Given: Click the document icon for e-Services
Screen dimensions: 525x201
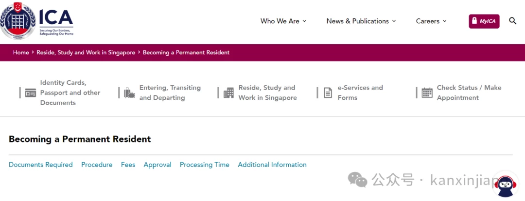Looking at the screenshot, I should 328,93.
